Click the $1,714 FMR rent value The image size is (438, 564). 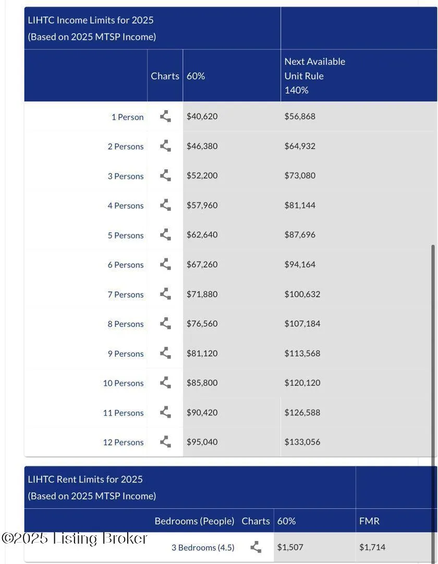(x=372, y=547)
